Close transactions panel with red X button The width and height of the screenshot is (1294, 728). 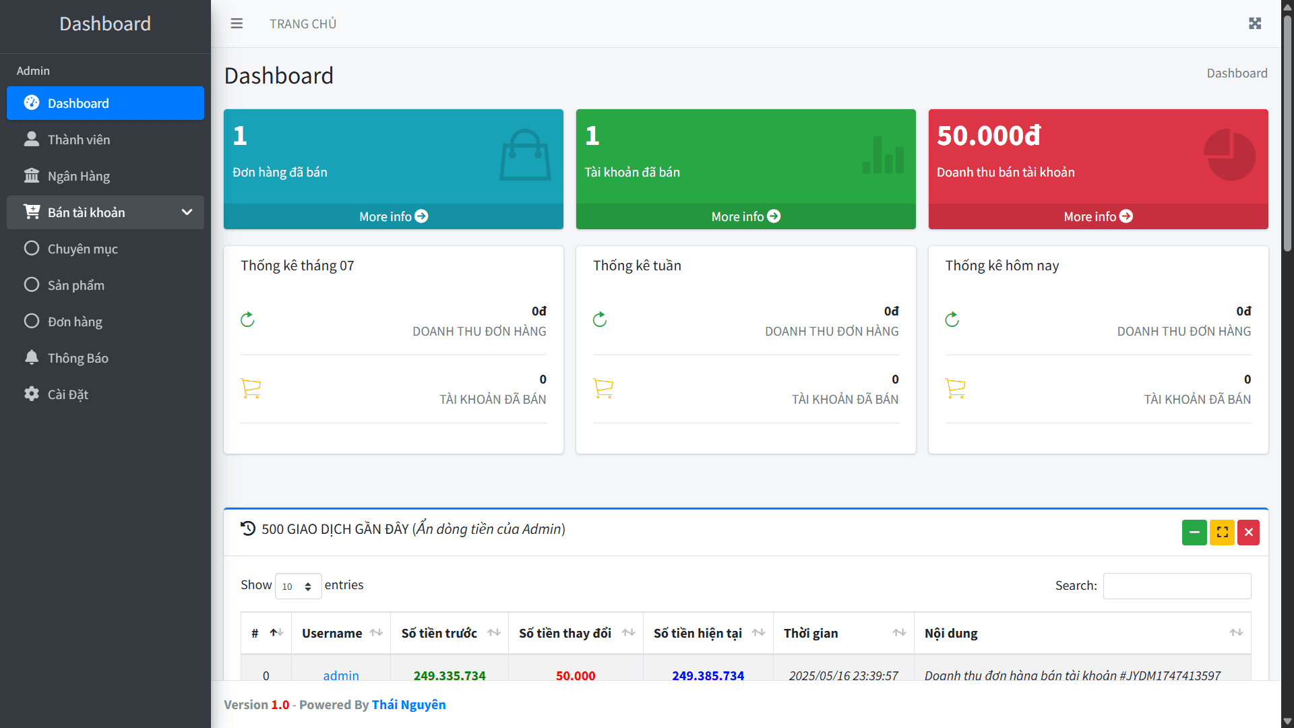[x=1248, y=533]
